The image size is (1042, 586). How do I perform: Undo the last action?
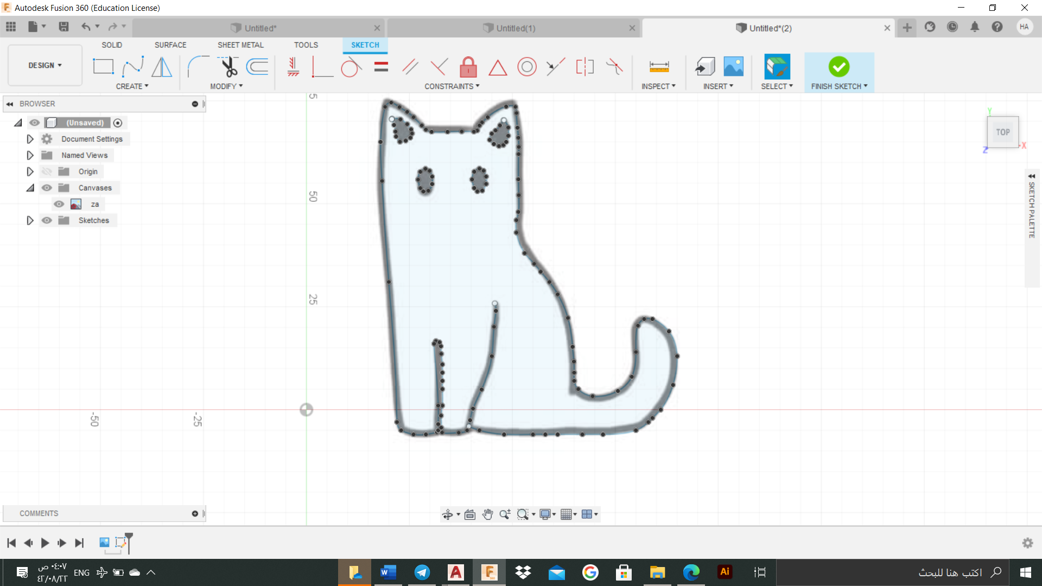[86, 27]
